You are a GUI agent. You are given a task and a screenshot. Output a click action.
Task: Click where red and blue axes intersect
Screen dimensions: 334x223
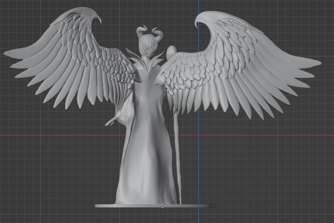[x=199, y=135]
